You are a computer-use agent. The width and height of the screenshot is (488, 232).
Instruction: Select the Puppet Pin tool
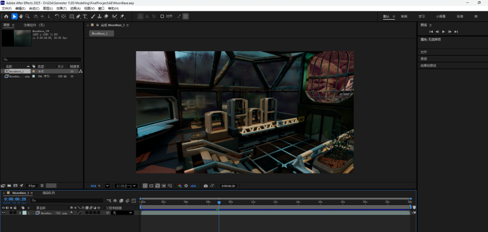coord(122,16)
